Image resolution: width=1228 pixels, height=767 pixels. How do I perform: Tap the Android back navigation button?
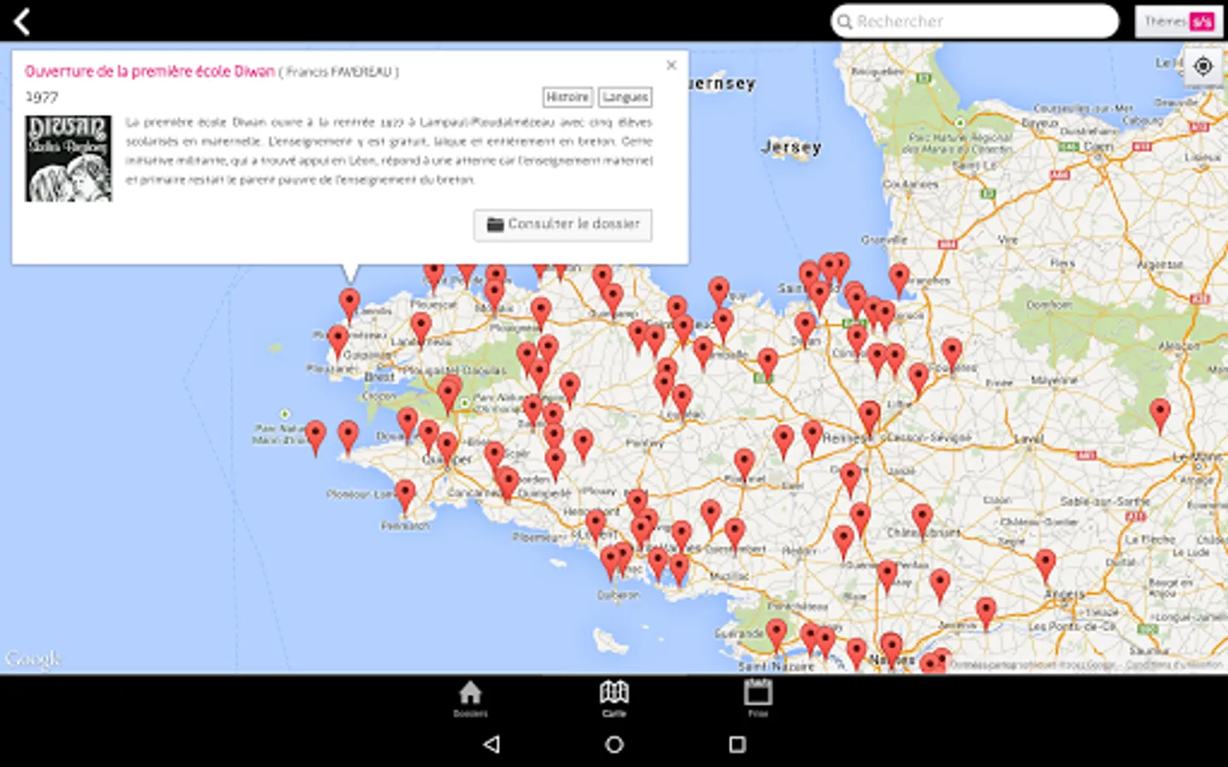click(491, 744)
